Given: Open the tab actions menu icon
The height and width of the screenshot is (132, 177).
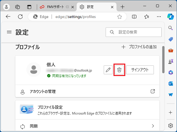Looking at the screenshot, I should (29, 7).
